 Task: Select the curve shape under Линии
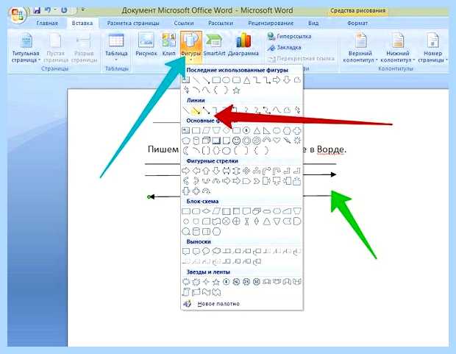(277, 110)
